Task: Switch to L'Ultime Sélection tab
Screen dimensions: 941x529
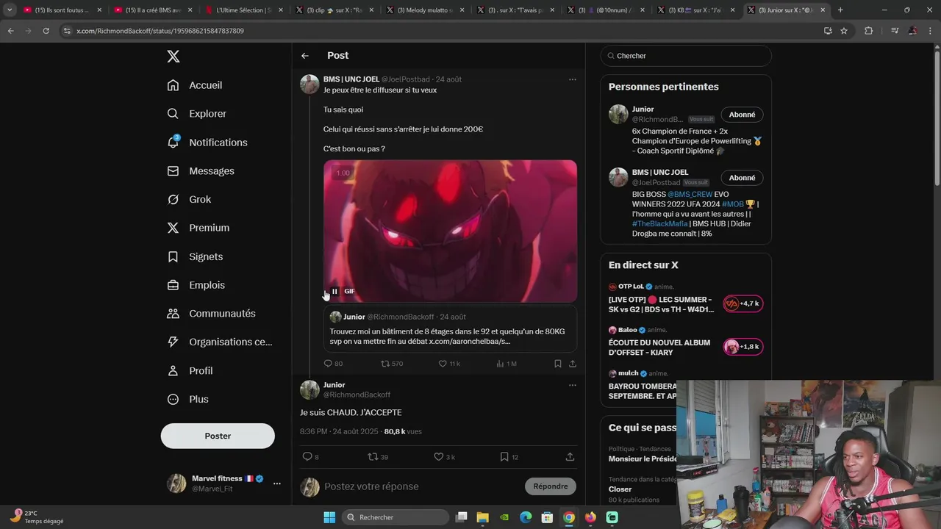Action: point(245,10)
